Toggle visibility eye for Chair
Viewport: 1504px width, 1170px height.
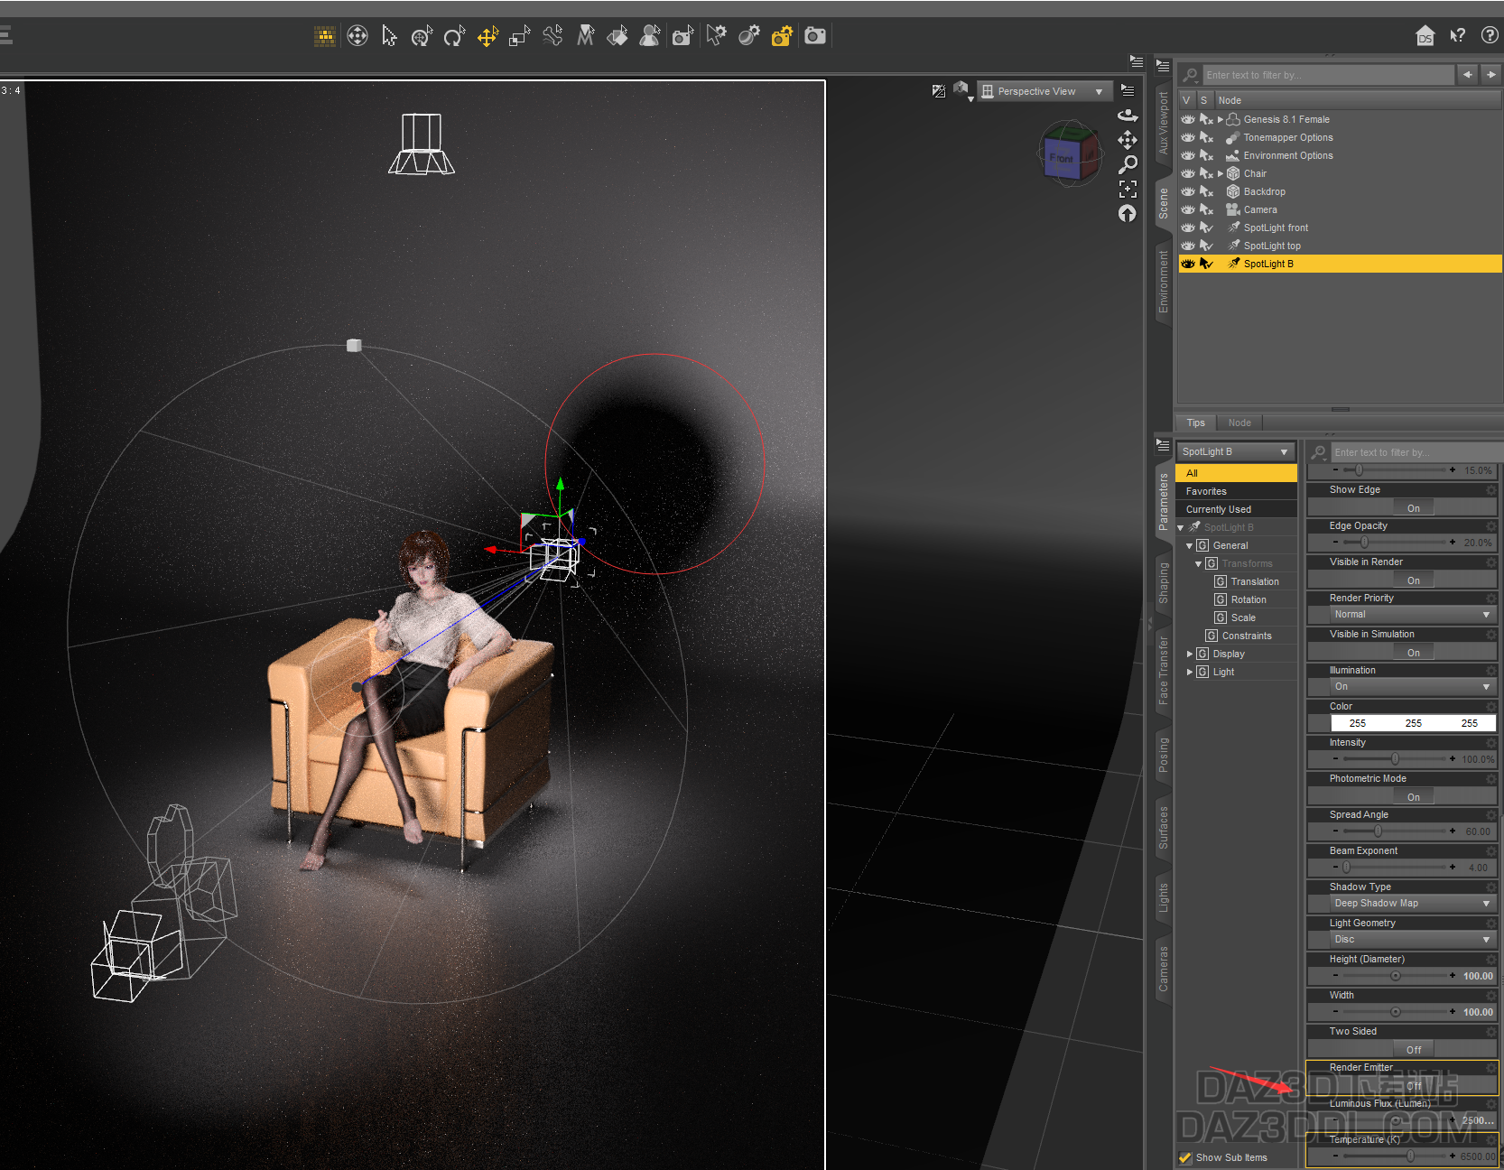[1188, 173]
